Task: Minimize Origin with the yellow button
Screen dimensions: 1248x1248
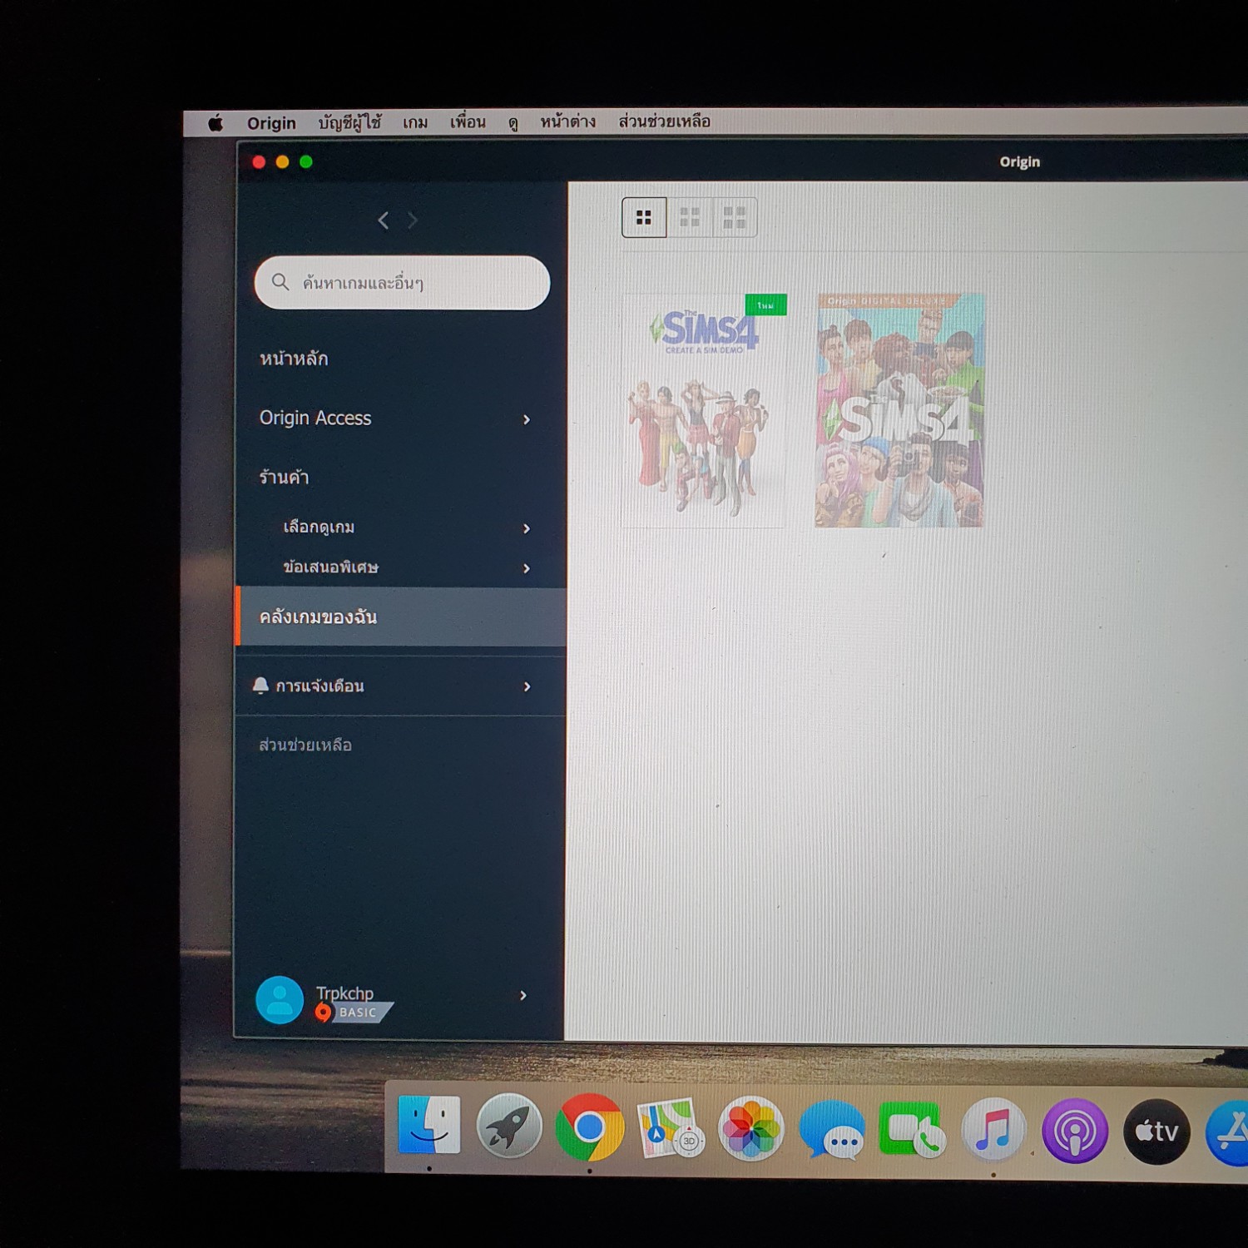Action: (x=283, y=162)
